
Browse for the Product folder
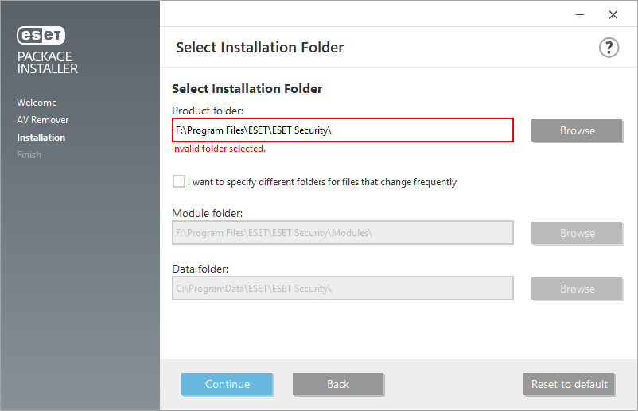coord(577,130)
